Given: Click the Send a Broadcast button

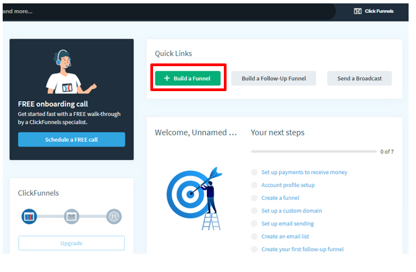Looking at the screenshot, I should pyautogui.click(x=359, y=78).
